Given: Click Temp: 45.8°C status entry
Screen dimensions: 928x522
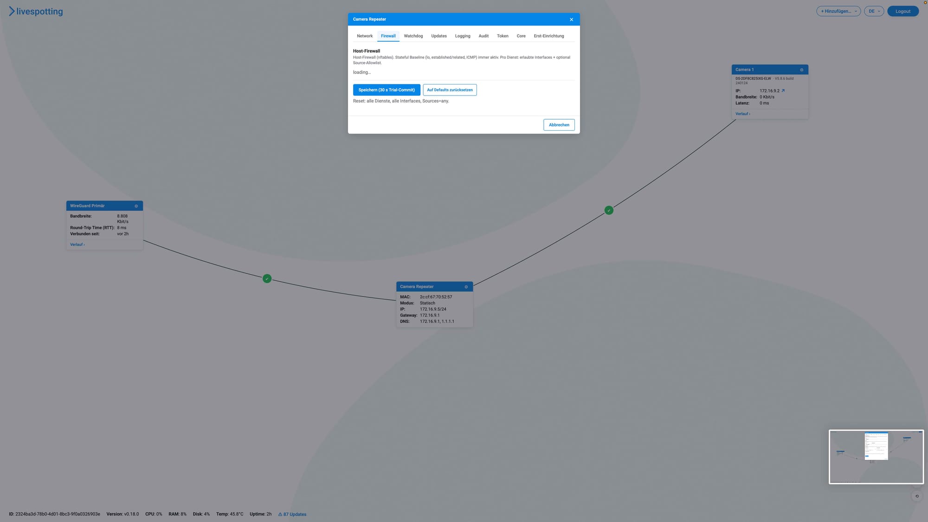Looking at the screenshot, I should 230,514.
